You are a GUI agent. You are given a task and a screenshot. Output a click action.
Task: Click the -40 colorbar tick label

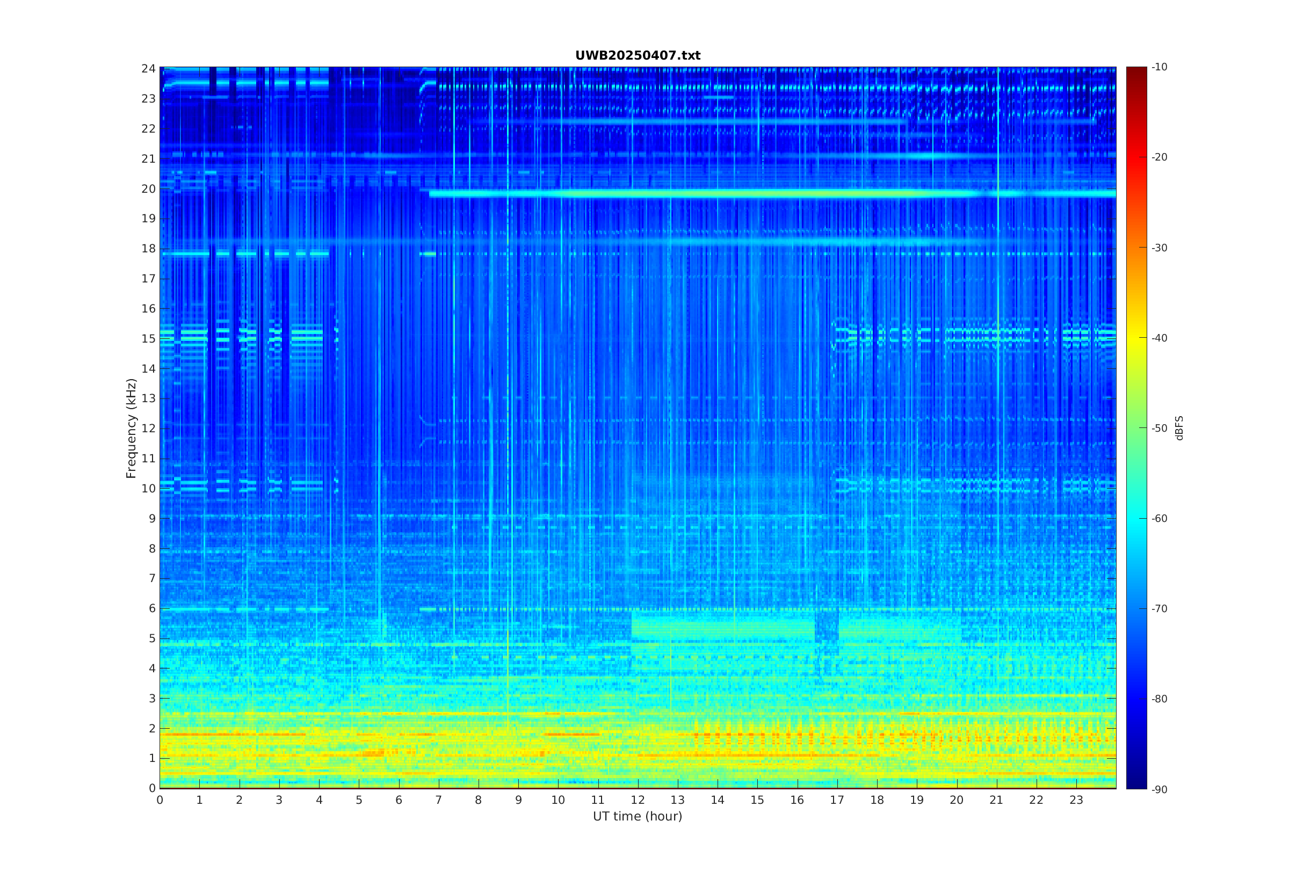(1160, 338)
